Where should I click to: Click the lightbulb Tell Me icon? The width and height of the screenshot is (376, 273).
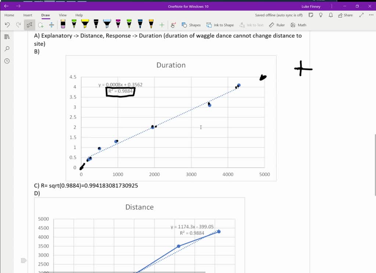321,15
